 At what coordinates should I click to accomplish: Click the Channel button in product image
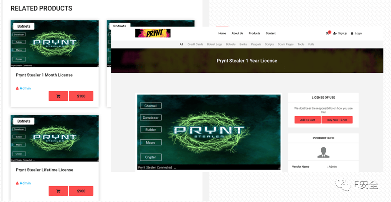(x=151, y=106)
